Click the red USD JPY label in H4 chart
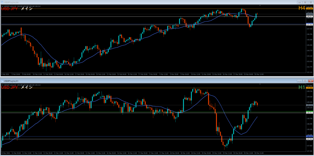 click(x=9, y=9)
